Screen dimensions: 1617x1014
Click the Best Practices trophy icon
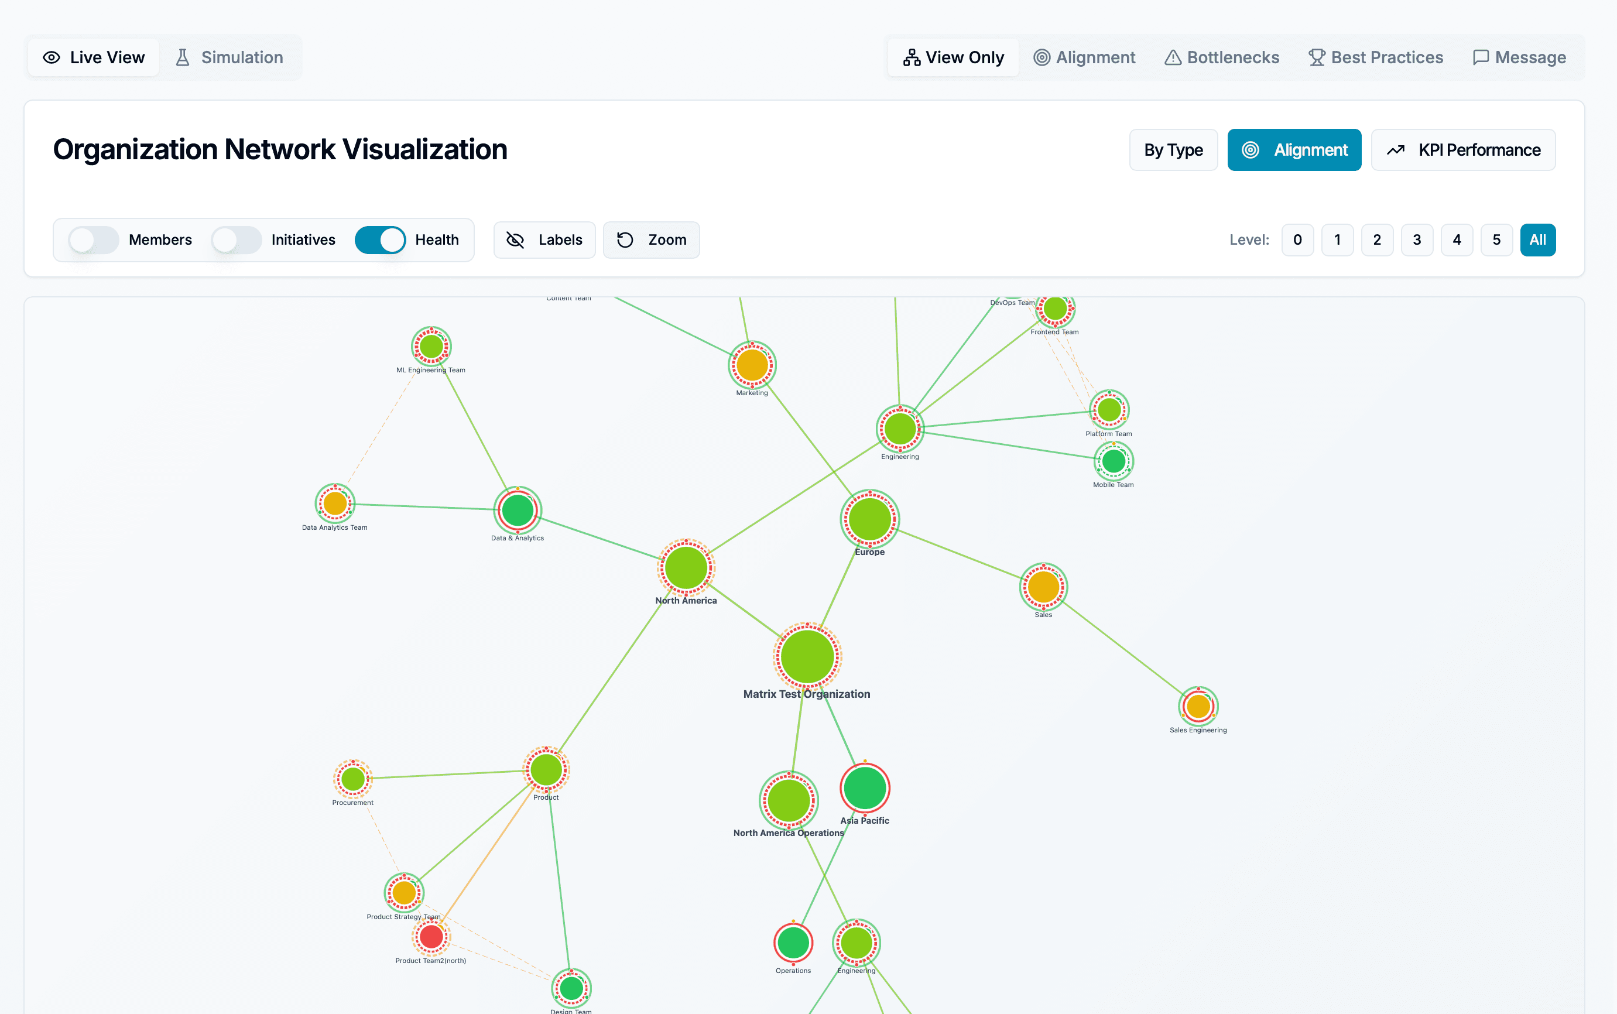1316,57
